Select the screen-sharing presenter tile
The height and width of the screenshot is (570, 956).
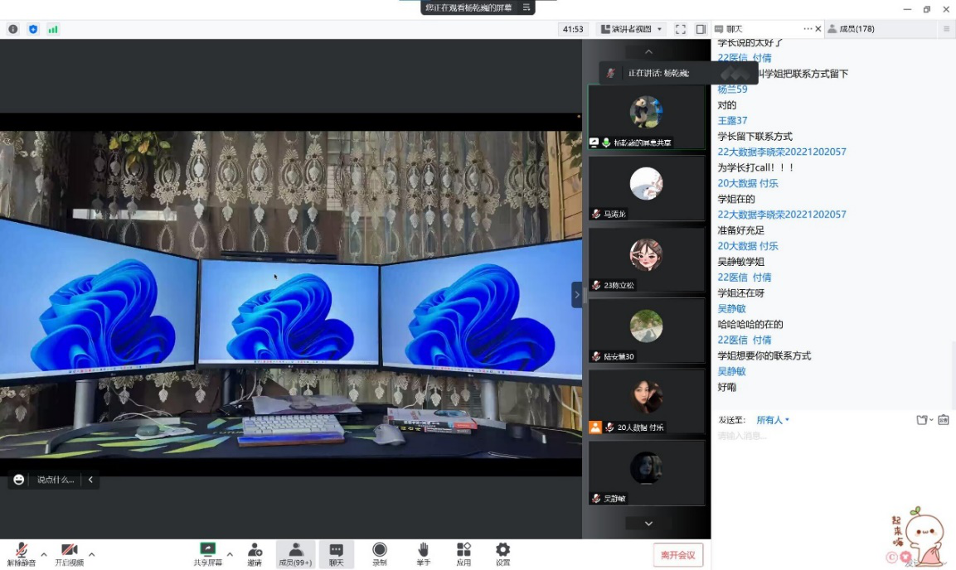(x=646, y=117)
